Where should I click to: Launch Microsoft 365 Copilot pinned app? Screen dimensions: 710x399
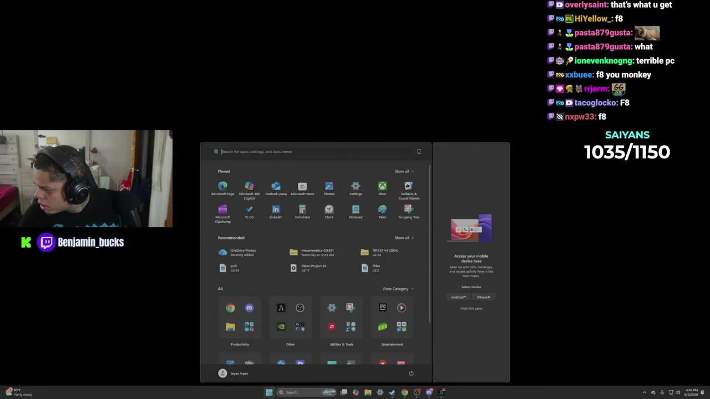pos(249,190)
